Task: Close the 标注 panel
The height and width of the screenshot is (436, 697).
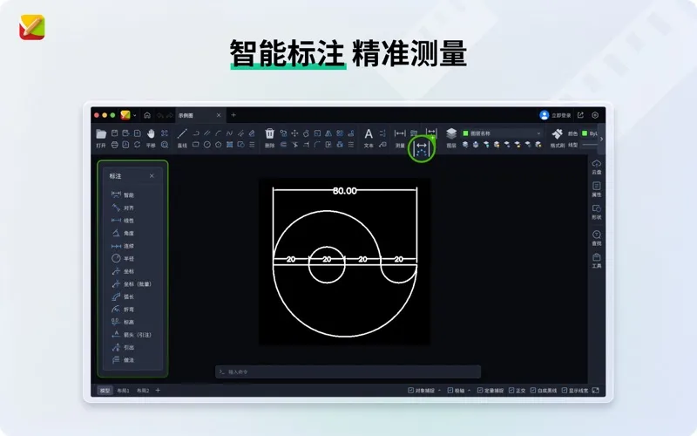Action: (x=152, y=176)
